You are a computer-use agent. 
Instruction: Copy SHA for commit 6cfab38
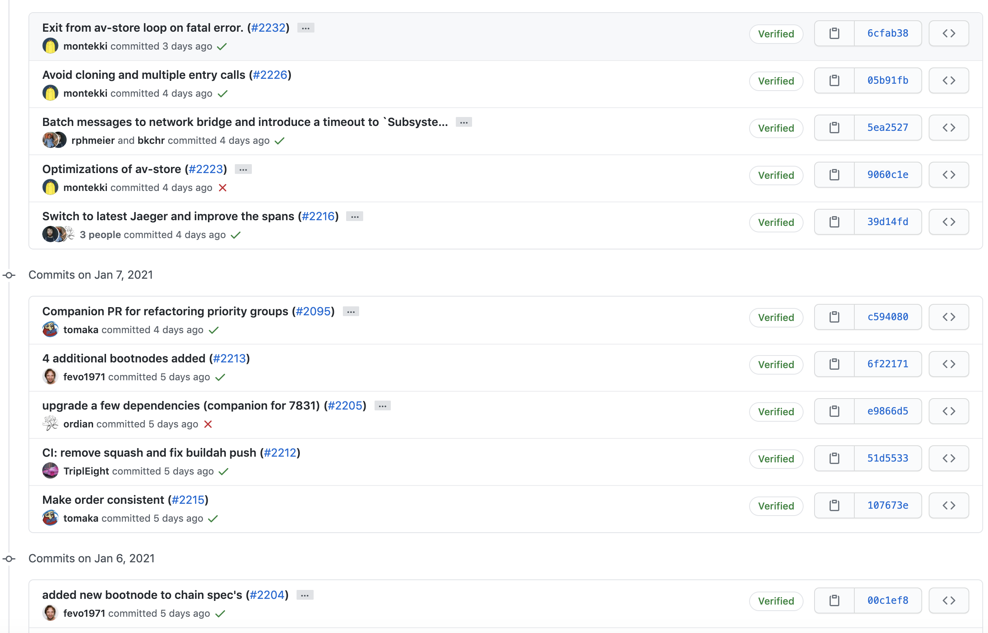(834, 33)
